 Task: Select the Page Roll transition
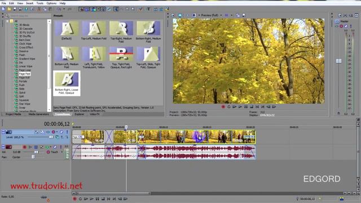(x=24, y=78)
